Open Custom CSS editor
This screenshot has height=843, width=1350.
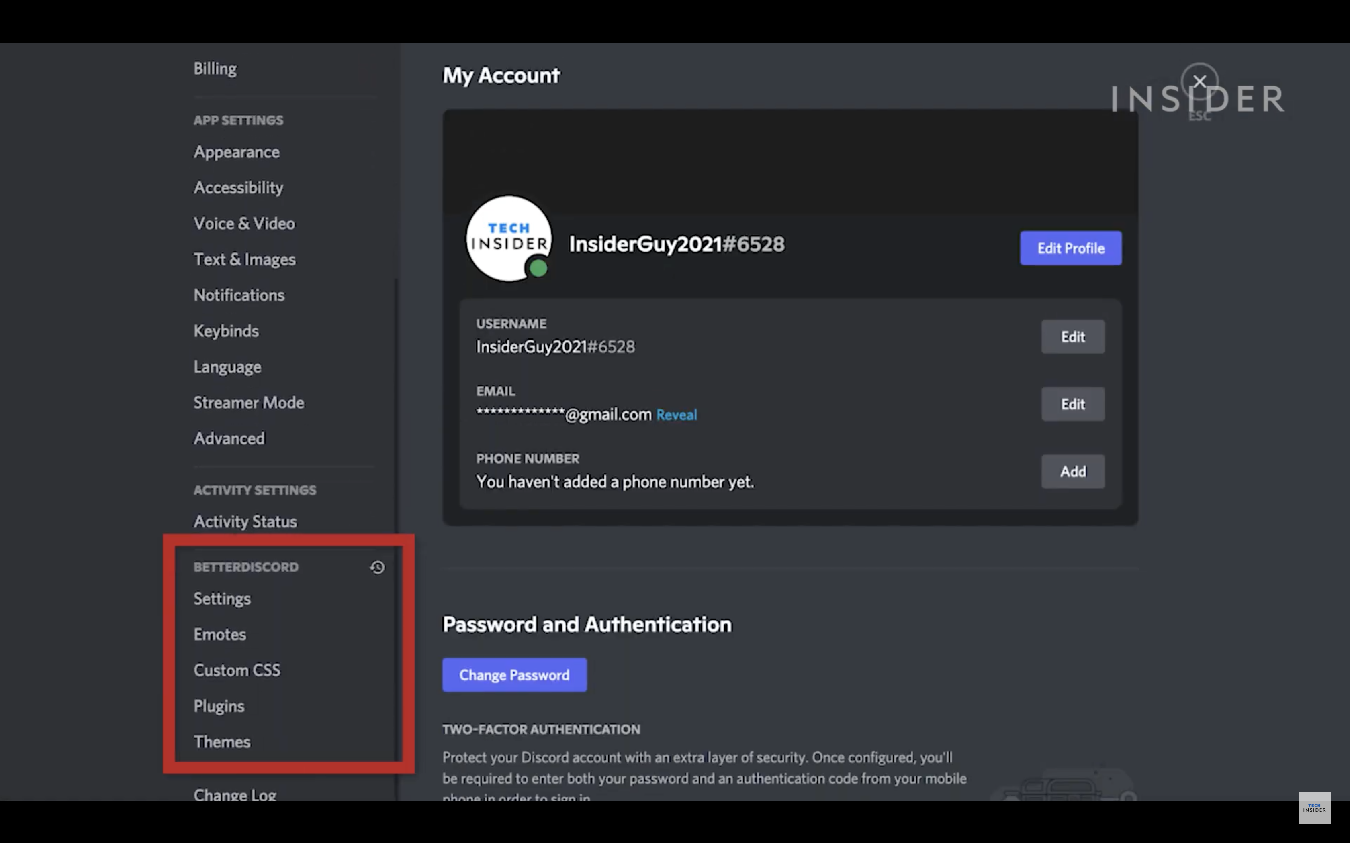pyautogui.click(x=237, y=670)
